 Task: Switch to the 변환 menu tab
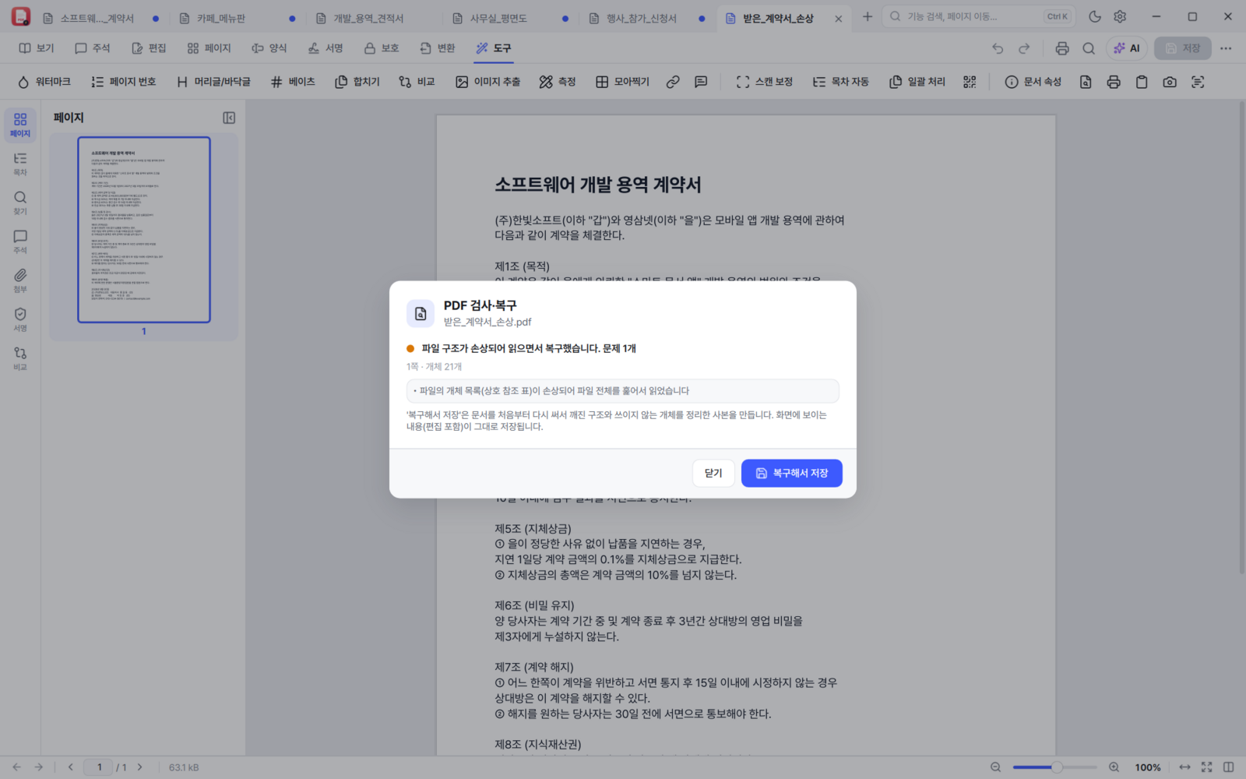438,48
